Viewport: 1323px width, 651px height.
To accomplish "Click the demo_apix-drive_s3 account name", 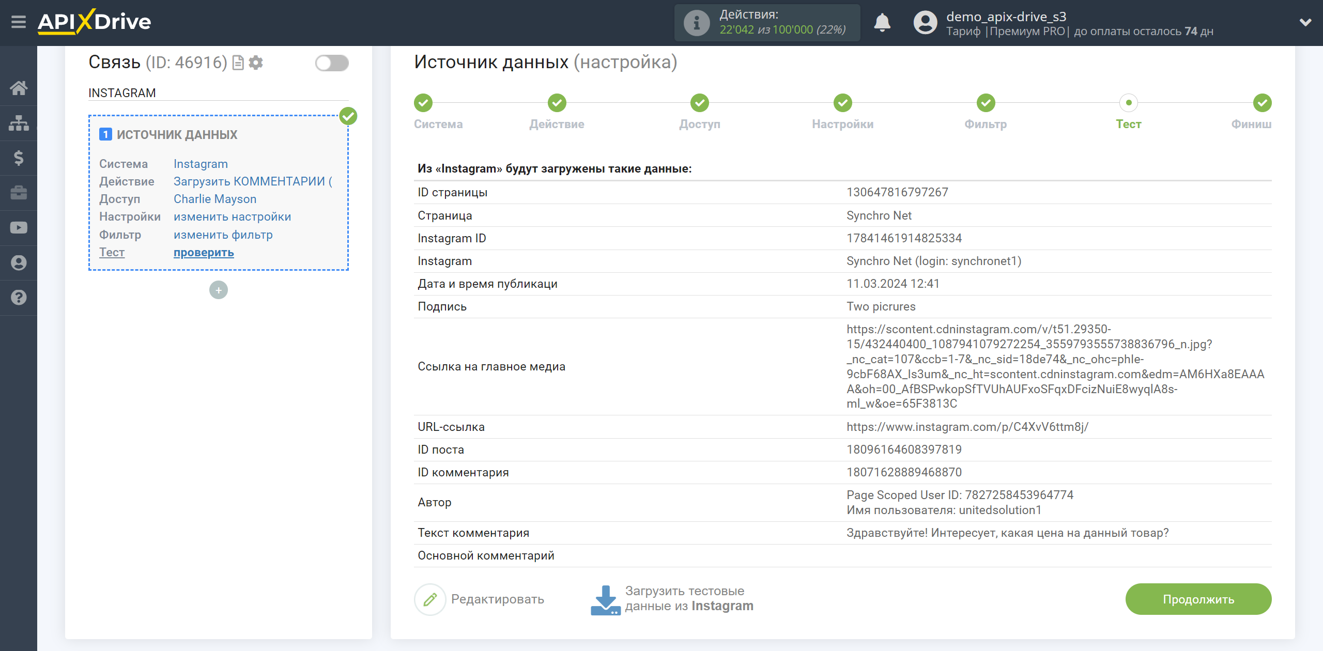I will pyautogui.click(x=1006, y=17).
